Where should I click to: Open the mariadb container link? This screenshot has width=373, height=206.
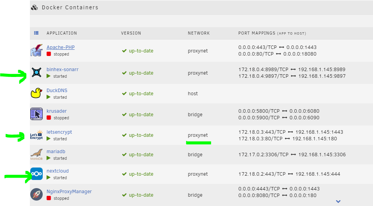point(56,152)
